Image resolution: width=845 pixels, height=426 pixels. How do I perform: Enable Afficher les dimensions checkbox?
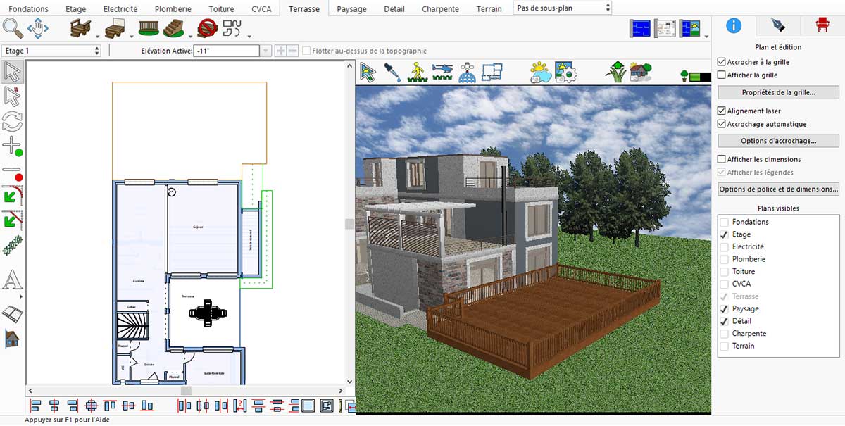click(x=721, y=159)
